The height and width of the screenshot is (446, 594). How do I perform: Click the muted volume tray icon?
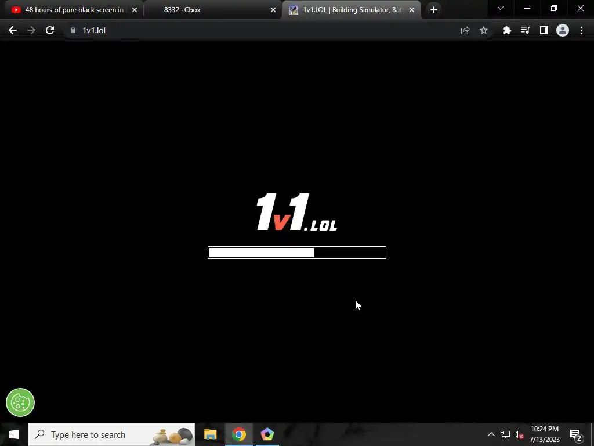[x=519, y=434]
